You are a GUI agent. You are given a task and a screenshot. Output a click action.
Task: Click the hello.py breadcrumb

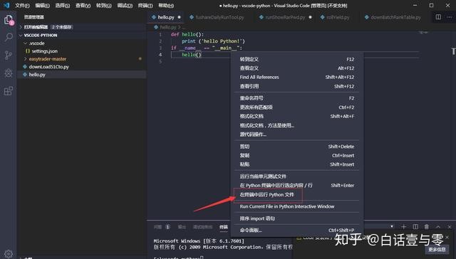pyautogui.click(x=168, y=27)
